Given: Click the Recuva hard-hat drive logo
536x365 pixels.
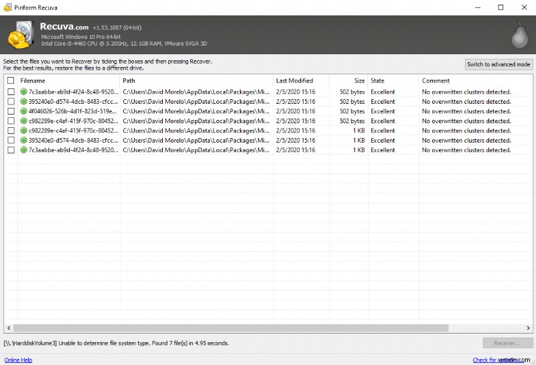Looking at the screenshot, I should coord(20,35).
